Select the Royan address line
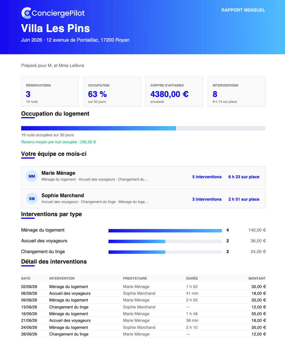Screen dimensions: 285x353 75,40
